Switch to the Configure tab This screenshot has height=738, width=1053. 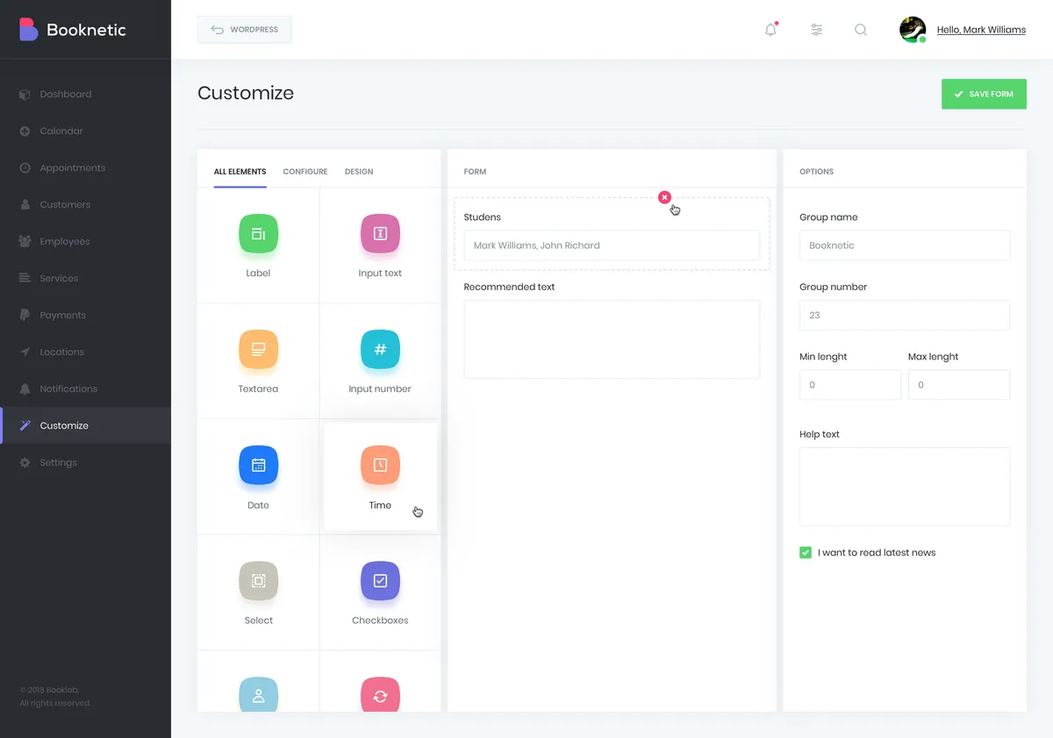[x=305, y=172]
